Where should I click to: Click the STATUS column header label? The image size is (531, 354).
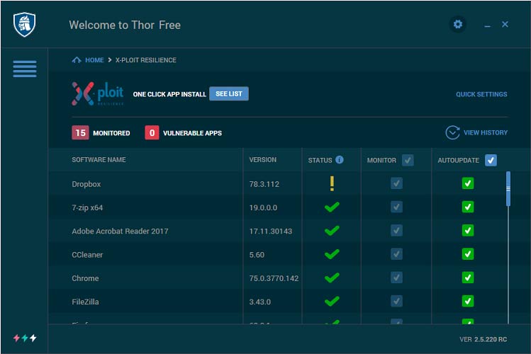[320, 160]
